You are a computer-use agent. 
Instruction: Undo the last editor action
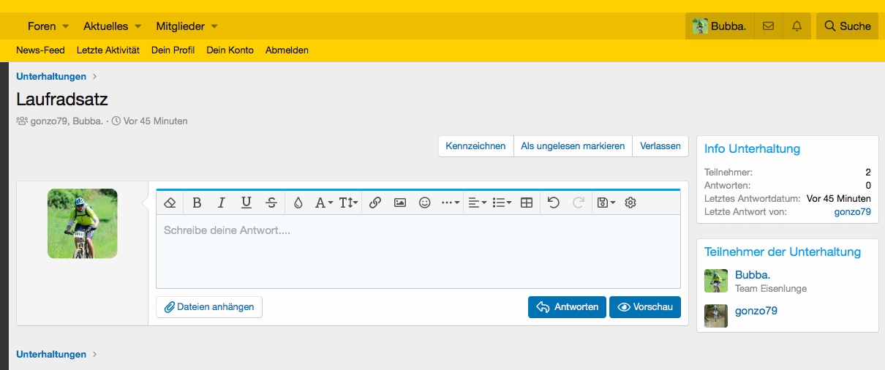point(554,203)
